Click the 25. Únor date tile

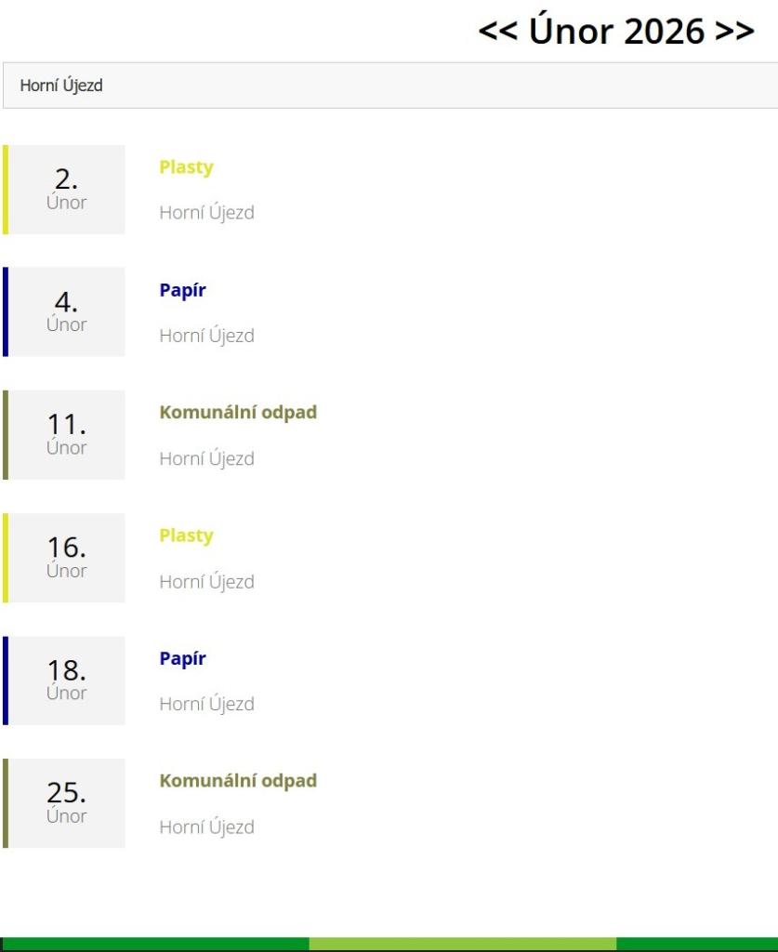coord(67,803)
